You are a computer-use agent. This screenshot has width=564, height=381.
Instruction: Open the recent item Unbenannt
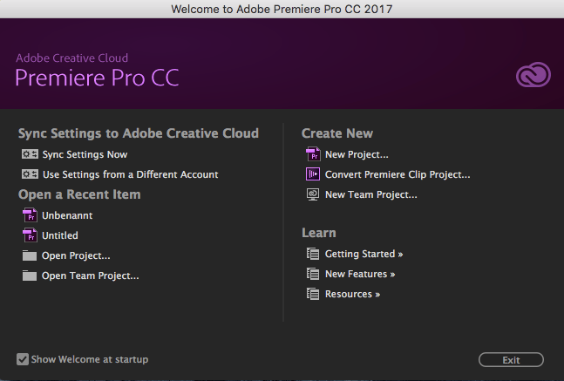click(x=67, y=214)
